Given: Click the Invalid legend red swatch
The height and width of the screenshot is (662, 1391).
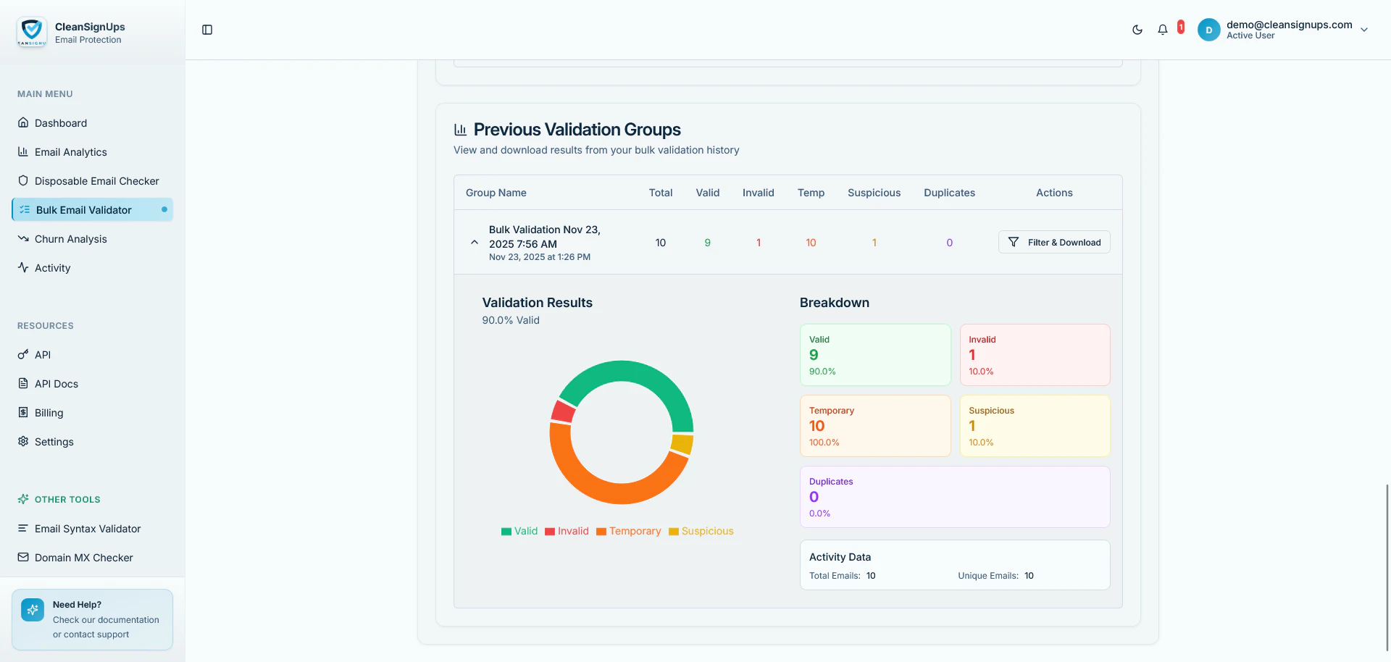Looking at the screenshot, I should click(x=550, y=532).
